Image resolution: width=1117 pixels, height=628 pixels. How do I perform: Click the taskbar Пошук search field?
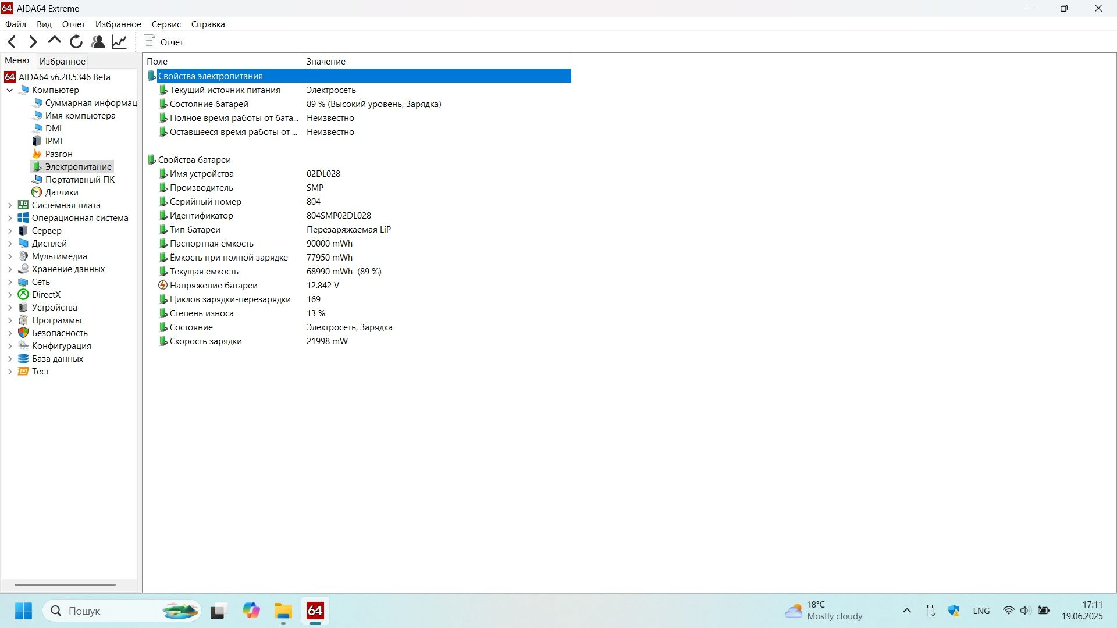click(122, 611)
